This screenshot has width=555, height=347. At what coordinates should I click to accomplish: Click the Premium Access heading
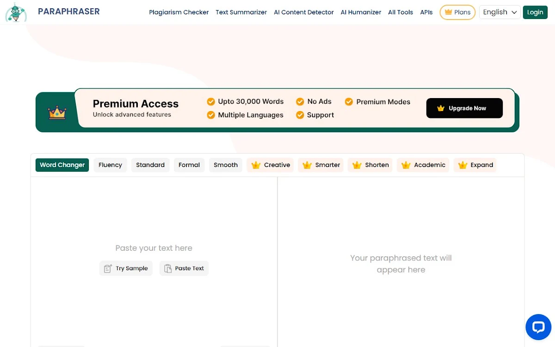(x=136, y=104)
